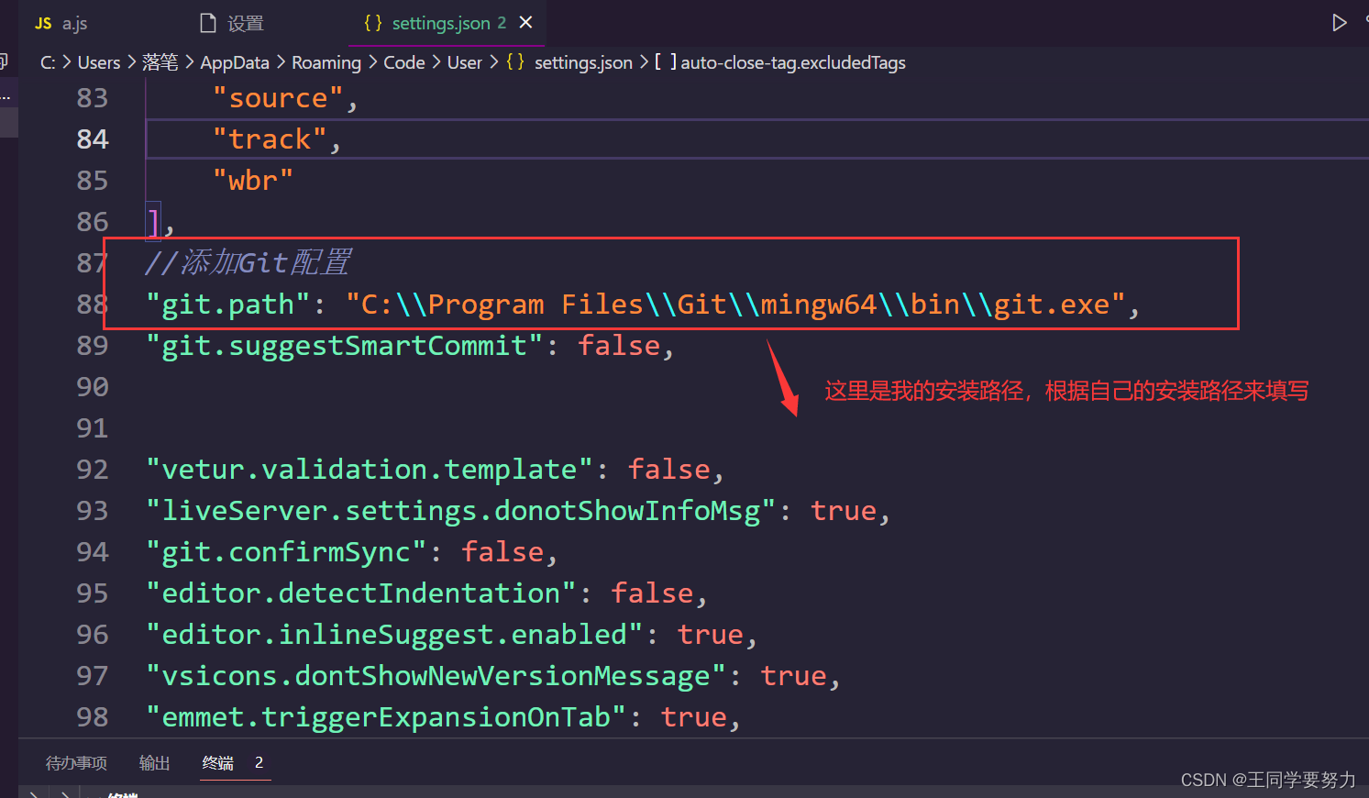Click the braces icon in breadcrumb path
Viewport: 1369px width, 798px height.
[515, 62]
